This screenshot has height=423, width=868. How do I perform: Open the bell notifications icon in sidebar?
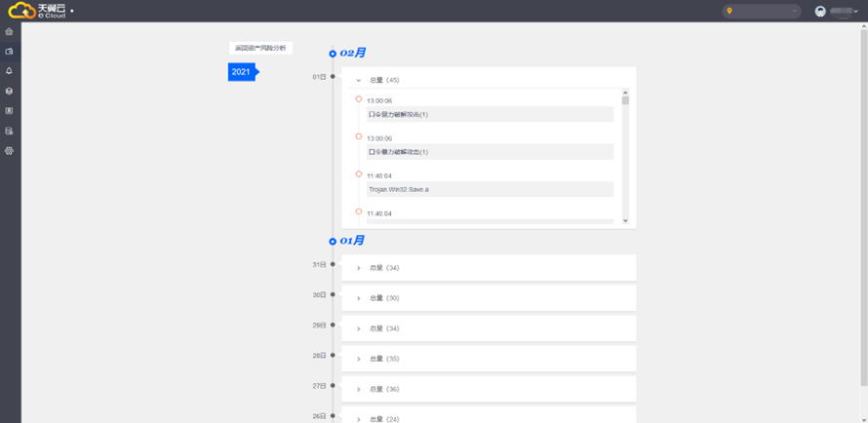pos(10,71)
